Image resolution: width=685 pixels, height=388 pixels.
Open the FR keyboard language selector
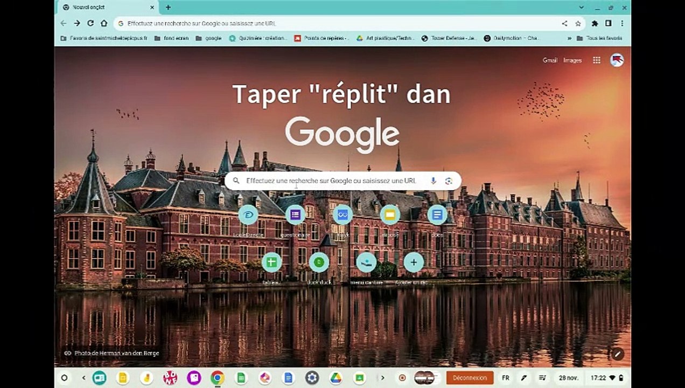506,378
